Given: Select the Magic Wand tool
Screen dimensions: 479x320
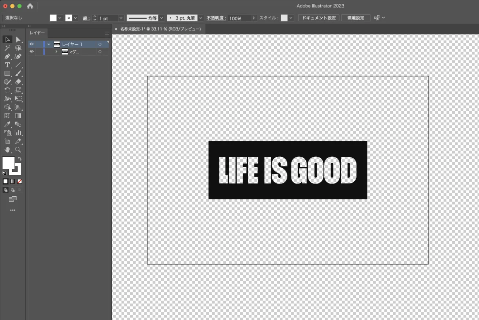Looking at the screenshot, I should coord(7,48).
